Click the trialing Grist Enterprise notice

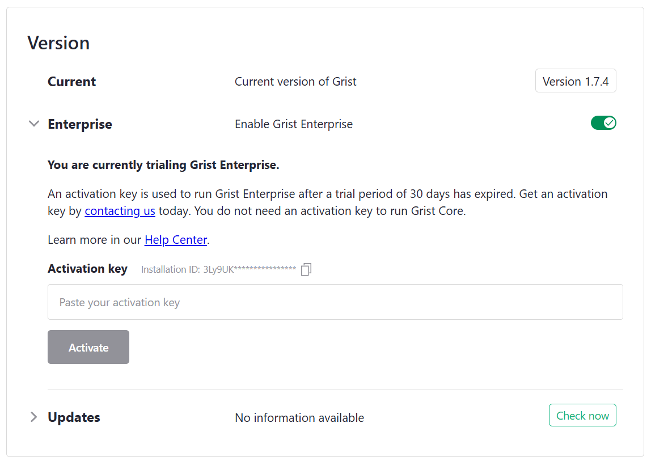[x=163, y=166]
